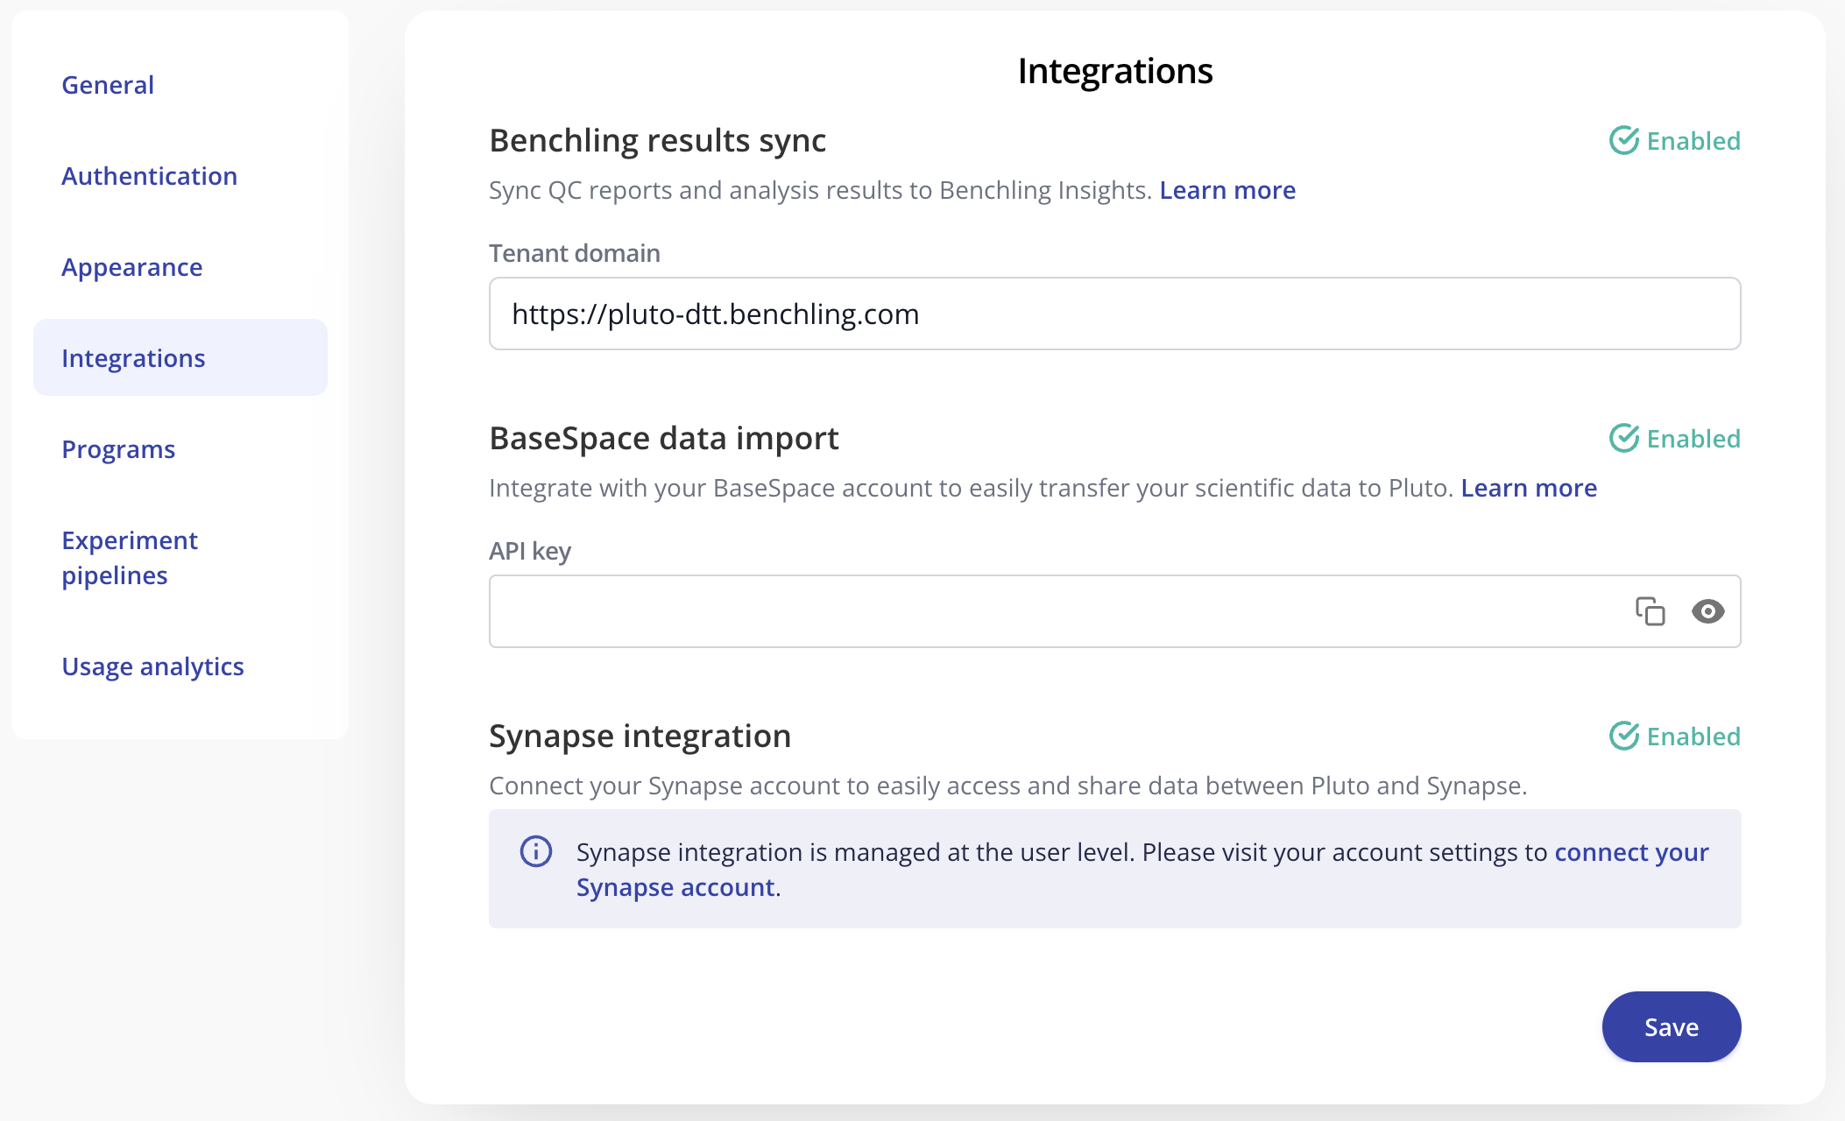The height and width of the screenshot is (1121, 1845).
Task: Click the Benchling Enabled checkmark icon
Action: [x=1623, y=141]
